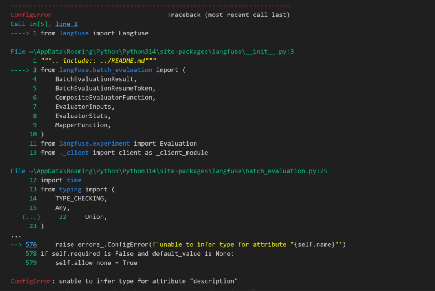Screen dimensions: 435x291
Task: Click 'Union,' on line 22
Action: (x=96, y=217)
